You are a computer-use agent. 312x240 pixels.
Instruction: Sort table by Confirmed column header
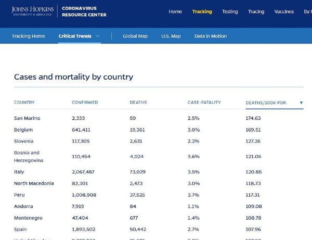pyautogui.click(x=85, y=103)
